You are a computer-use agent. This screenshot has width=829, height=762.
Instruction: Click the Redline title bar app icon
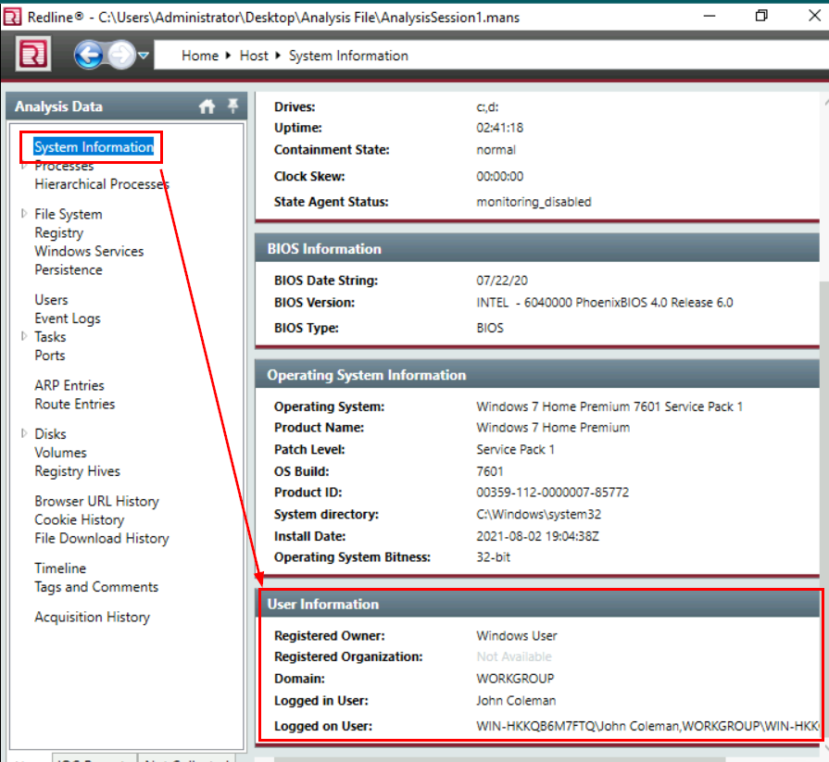pos(12,17)
